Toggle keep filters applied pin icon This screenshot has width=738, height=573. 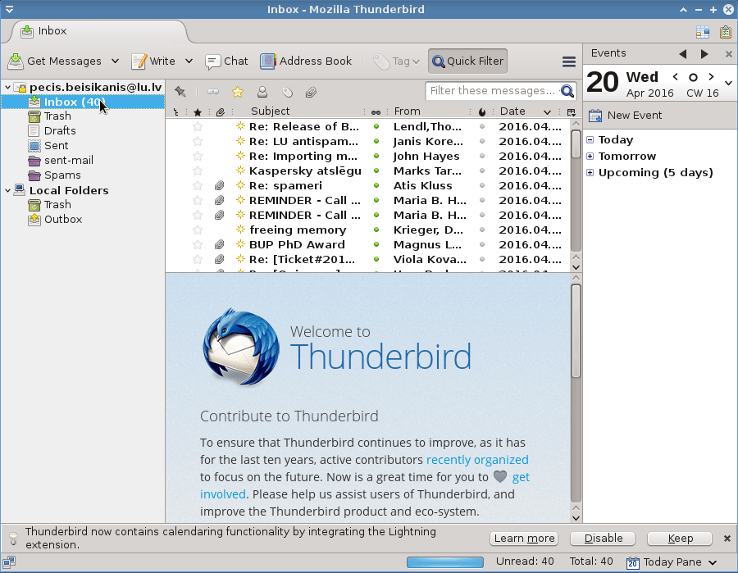pos(180,92)
